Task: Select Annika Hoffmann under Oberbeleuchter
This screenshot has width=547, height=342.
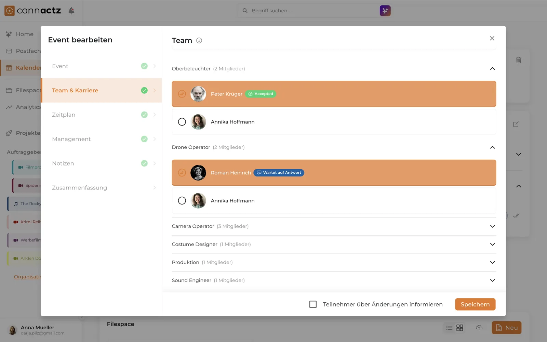Action: click(x=182, y=122)
